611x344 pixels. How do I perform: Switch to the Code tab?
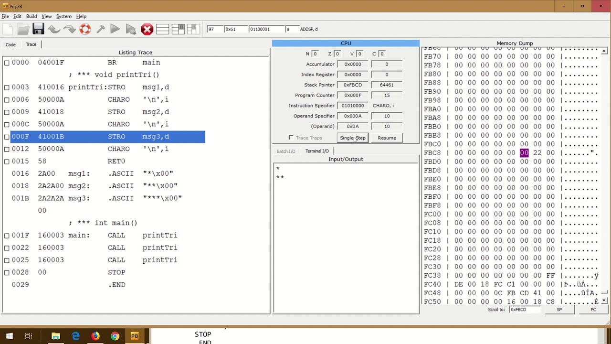[11, 44]
